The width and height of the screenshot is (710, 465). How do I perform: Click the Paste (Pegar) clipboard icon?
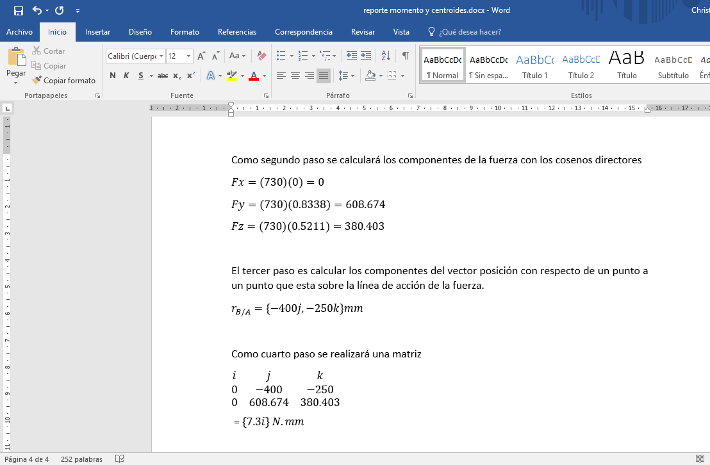pyautogui.click(x=16, y=58)
